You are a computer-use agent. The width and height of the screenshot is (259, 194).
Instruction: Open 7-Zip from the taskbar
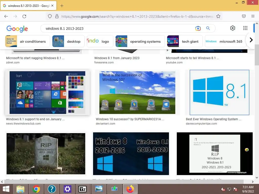coord(83,189)
